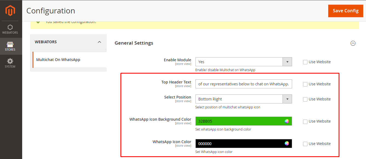Open the Stores sidebar menu
The height and width of the screenshot is (159, 366).
10,47
